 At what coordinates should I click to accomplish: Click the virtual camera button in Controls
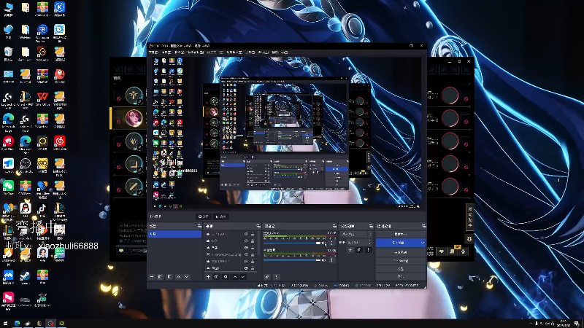pyautogui.click(x=401, y=252)
